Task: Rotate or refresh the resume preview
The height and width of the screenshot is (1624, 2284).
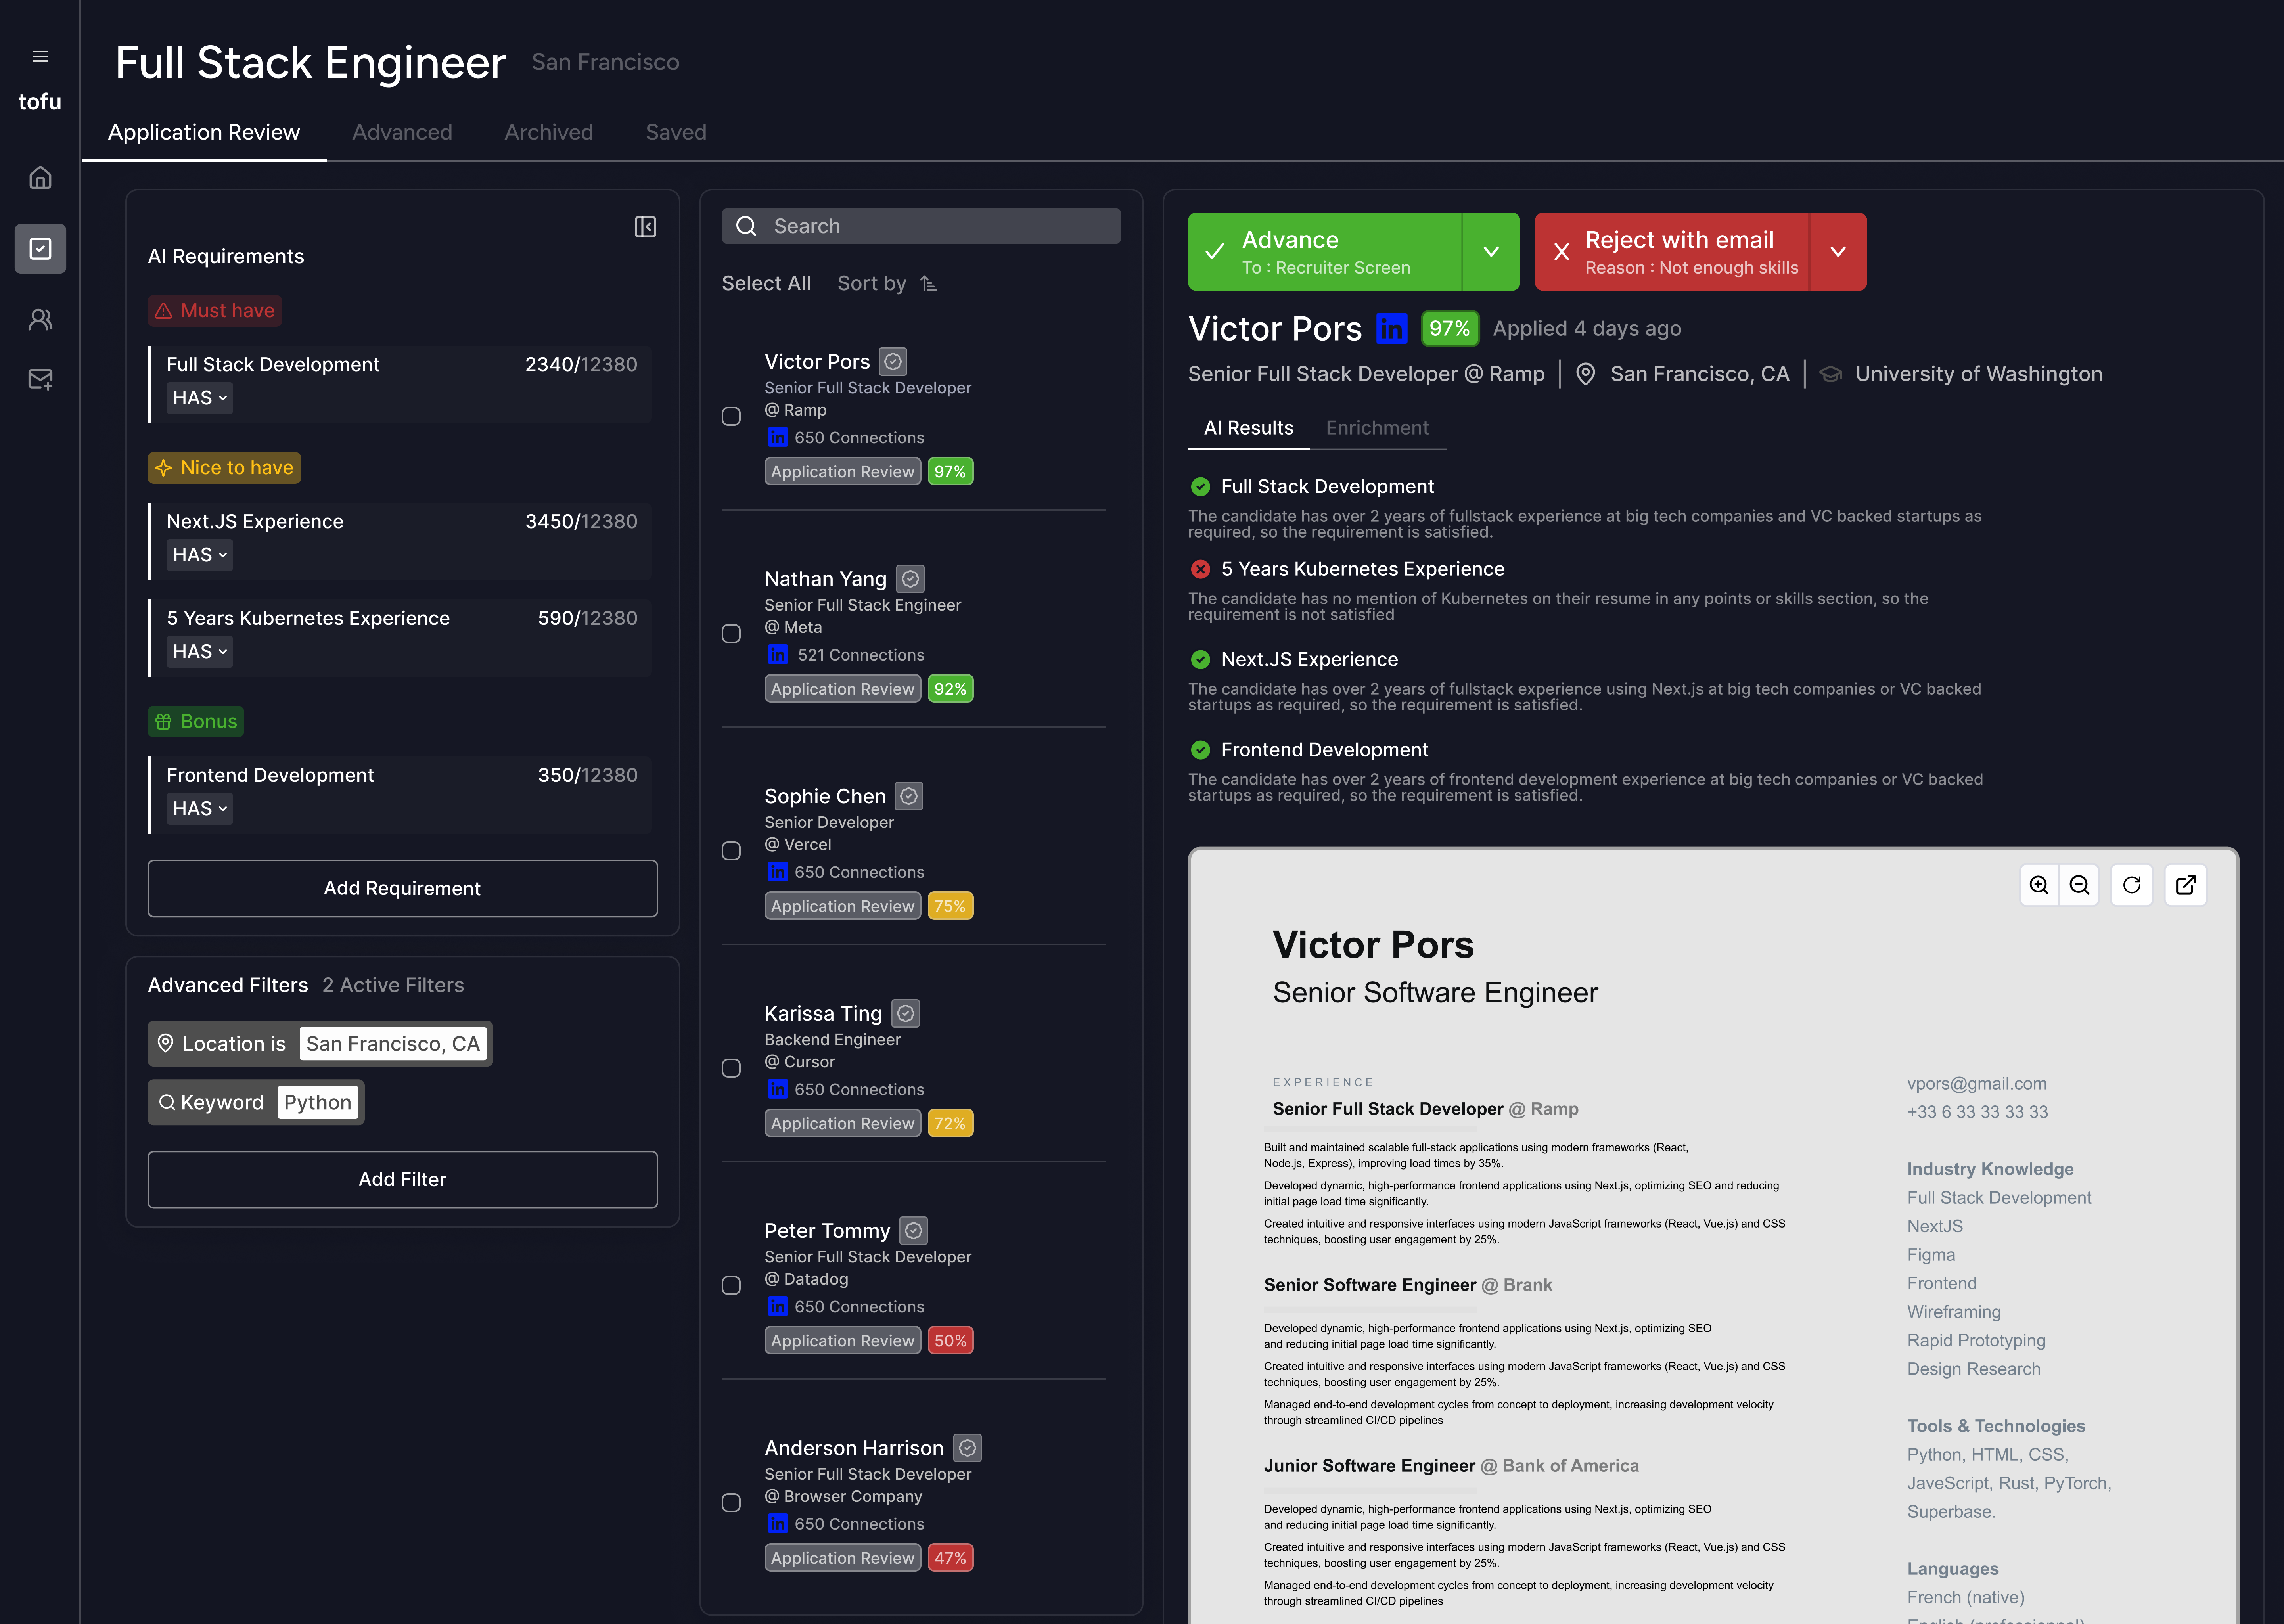Action: [2132, 885]
